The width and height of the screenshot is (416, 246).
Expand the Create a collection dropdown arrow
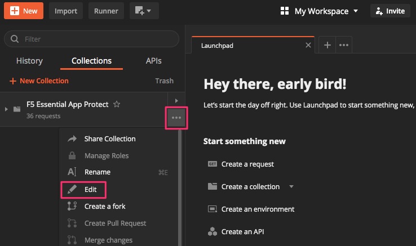click(x=291, y=187)
